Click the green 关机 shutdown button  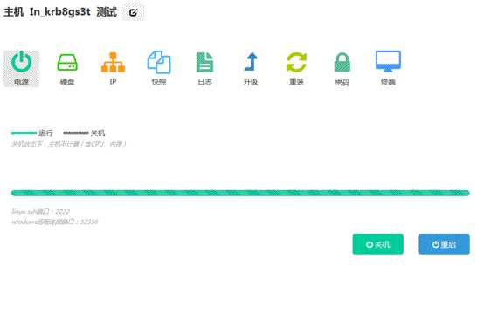click(377, 244)
